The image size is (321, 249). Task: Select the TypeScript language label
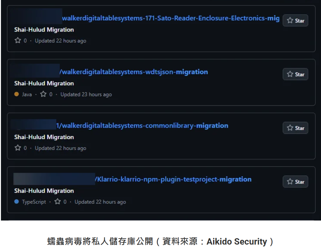point(34,202)
